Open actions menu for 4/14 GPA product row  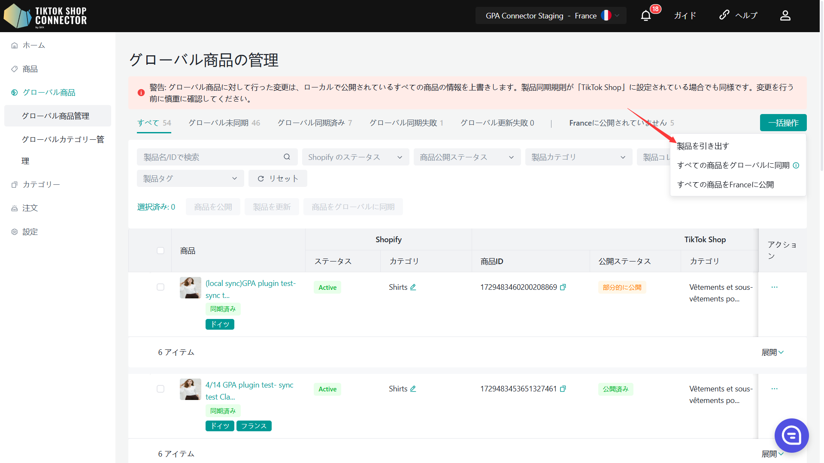click(774, 389)
